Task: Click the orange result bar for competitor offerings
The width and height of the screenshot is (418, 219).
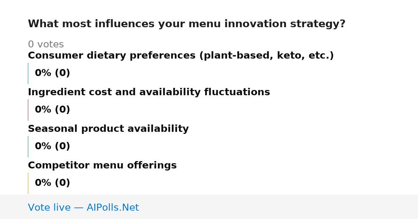Action: point(28,183)
